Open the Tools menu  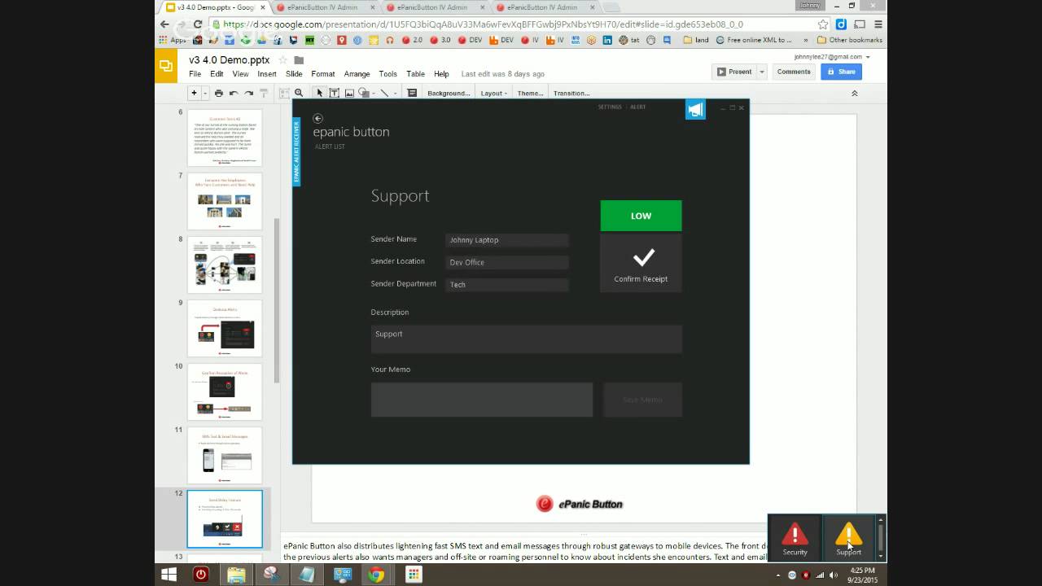point(388,74)
